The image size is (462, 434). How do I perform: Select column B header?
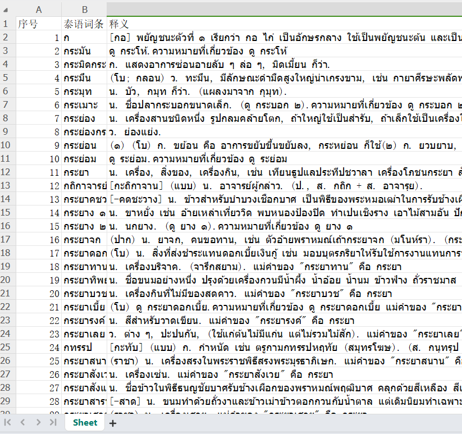84,10
